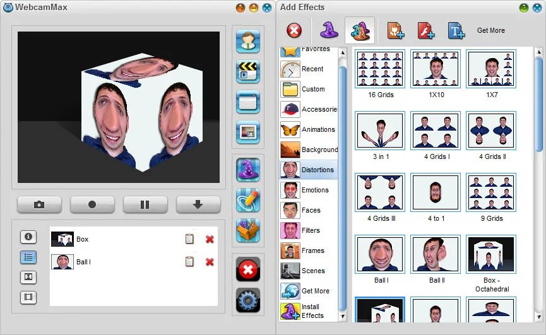The image size is (546, 335).
Task: Apply the 4 Grids I effect thumbnail
Action: tap(436, 131)
